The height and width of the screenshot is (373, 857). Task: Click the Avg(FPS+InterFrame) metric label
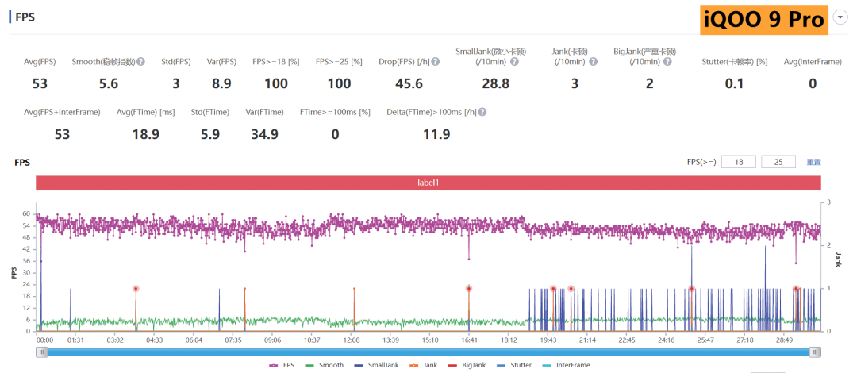tap(63, 112)
